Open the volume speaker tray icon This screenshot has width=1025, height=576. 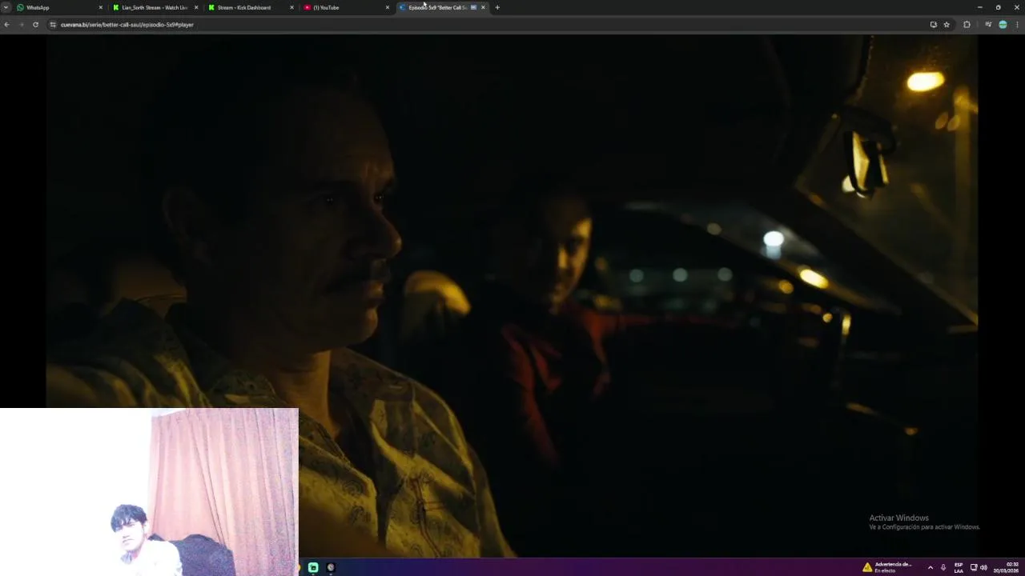tap(983, 567)
